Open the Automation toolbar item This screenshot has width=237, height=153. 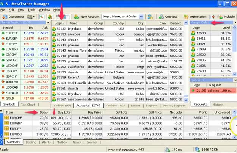(x=195, y=17)
